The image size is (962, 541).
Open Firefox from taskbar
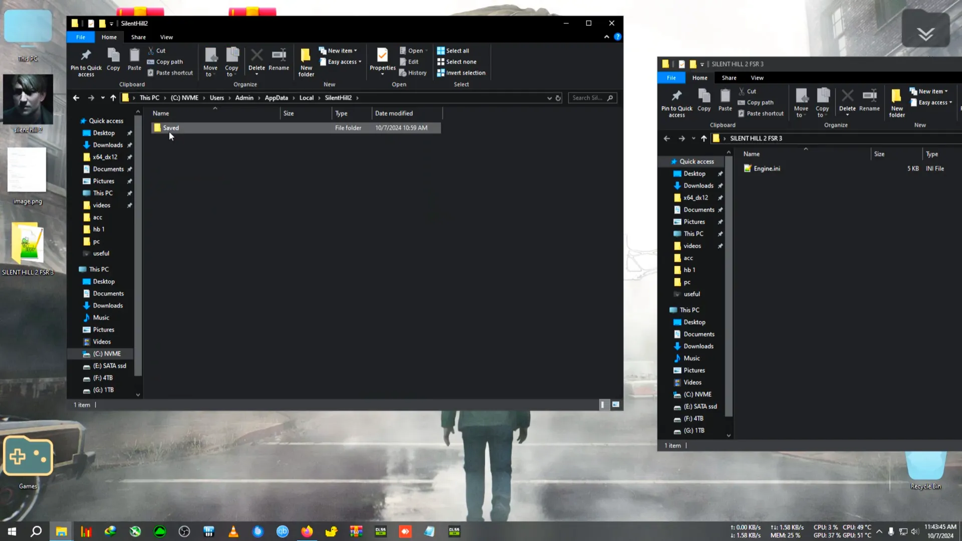307,531
